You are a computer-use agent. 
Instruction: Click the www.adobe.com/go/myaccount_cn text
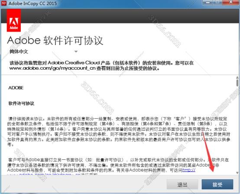(52, 68)
